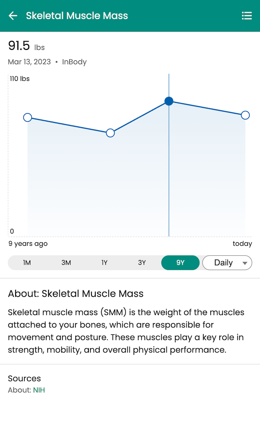Screen dimensions: 260x422
Task: Open the chart options icon at top right
Action: [247, 16]
